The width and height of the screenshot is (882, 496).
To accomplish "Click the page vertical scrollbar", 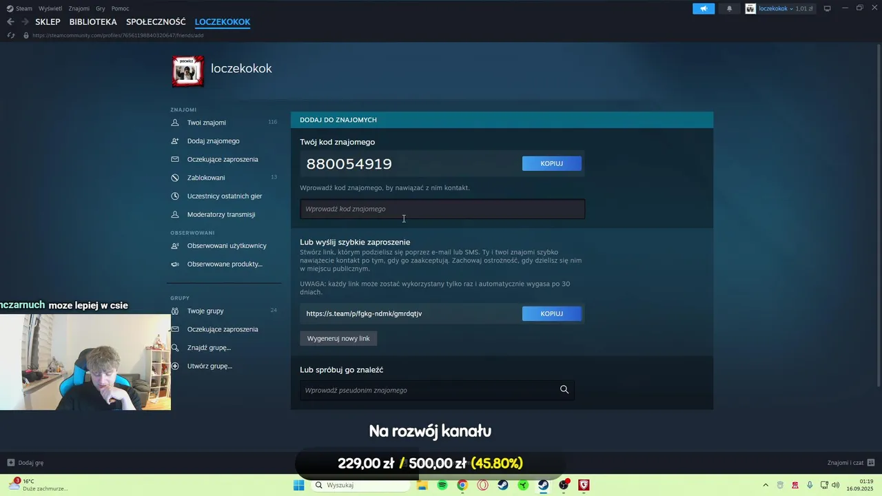I will (x=879, y=214).
